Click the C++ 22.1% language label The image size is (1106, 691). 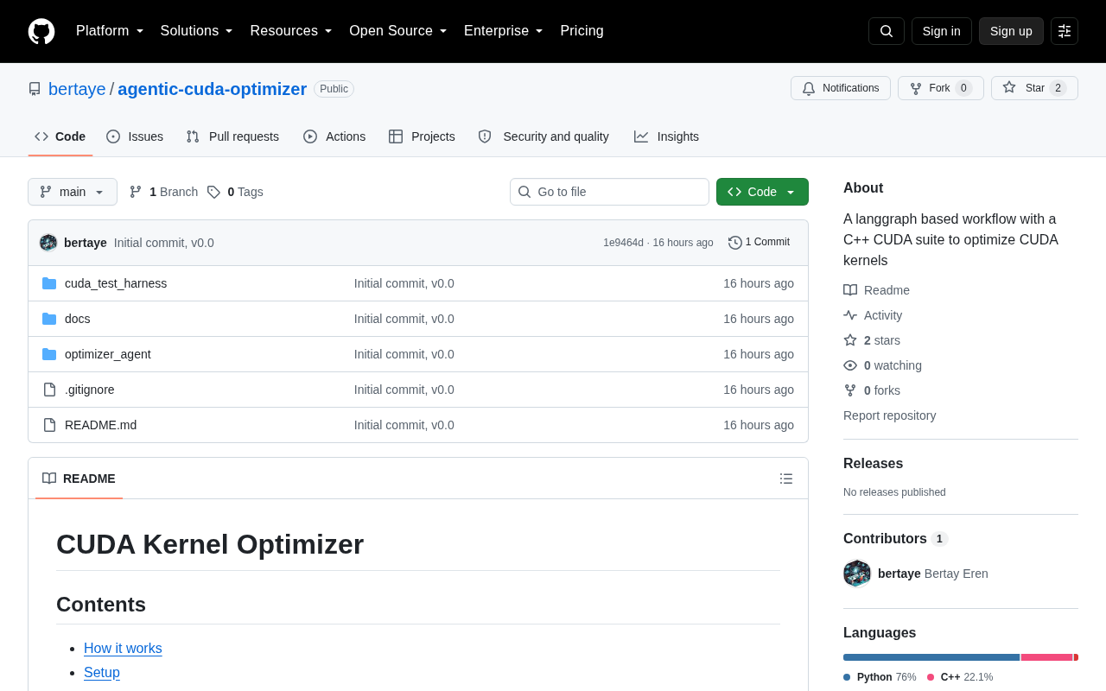coord(960,677)
